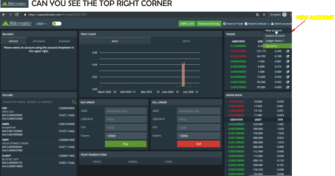Click order book price 0.001450000
335x176 pixels.
point(236,133)
